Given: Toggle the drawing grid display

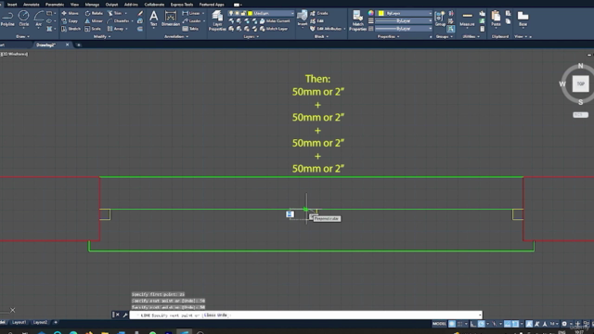Looking at the screenshot, I should point(452,324).
